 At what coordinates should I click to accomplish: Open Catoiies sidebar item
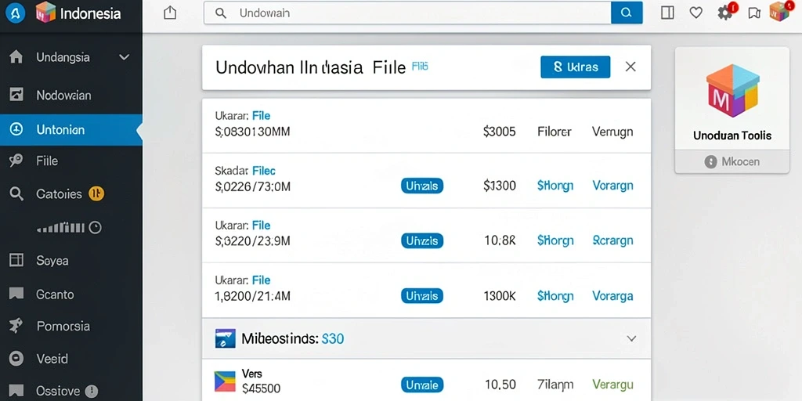tap(60, 194)
